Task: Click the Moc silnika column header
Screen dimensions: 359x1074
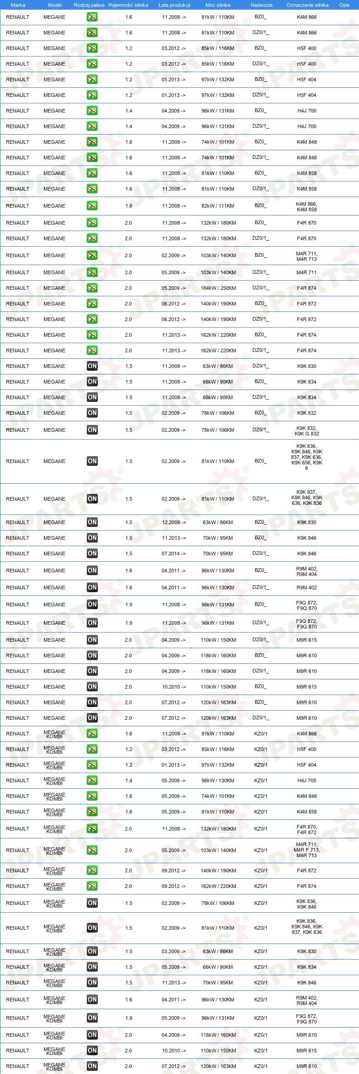Action: tap(218, 5)
